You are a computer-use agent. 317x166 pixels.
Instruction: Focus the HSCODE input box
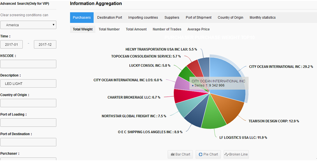pos(28,64)
